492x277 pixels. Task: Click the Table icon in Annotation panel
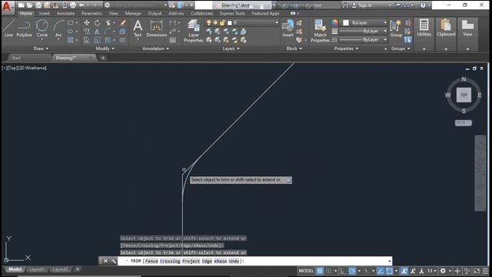tap(172, 40)
